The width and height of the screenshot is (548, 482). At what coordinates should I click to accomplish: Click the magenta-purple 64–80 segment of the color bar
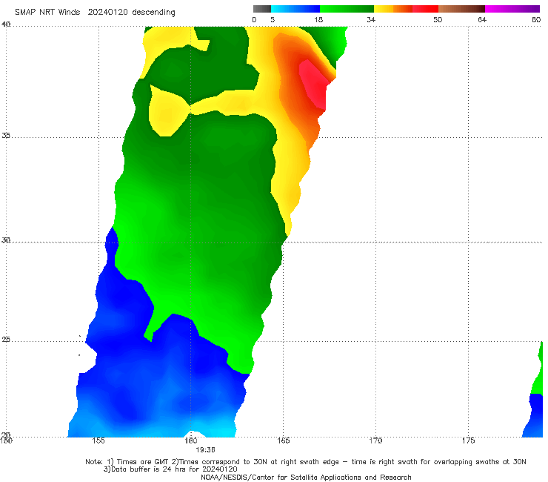[x=512, y=9]
